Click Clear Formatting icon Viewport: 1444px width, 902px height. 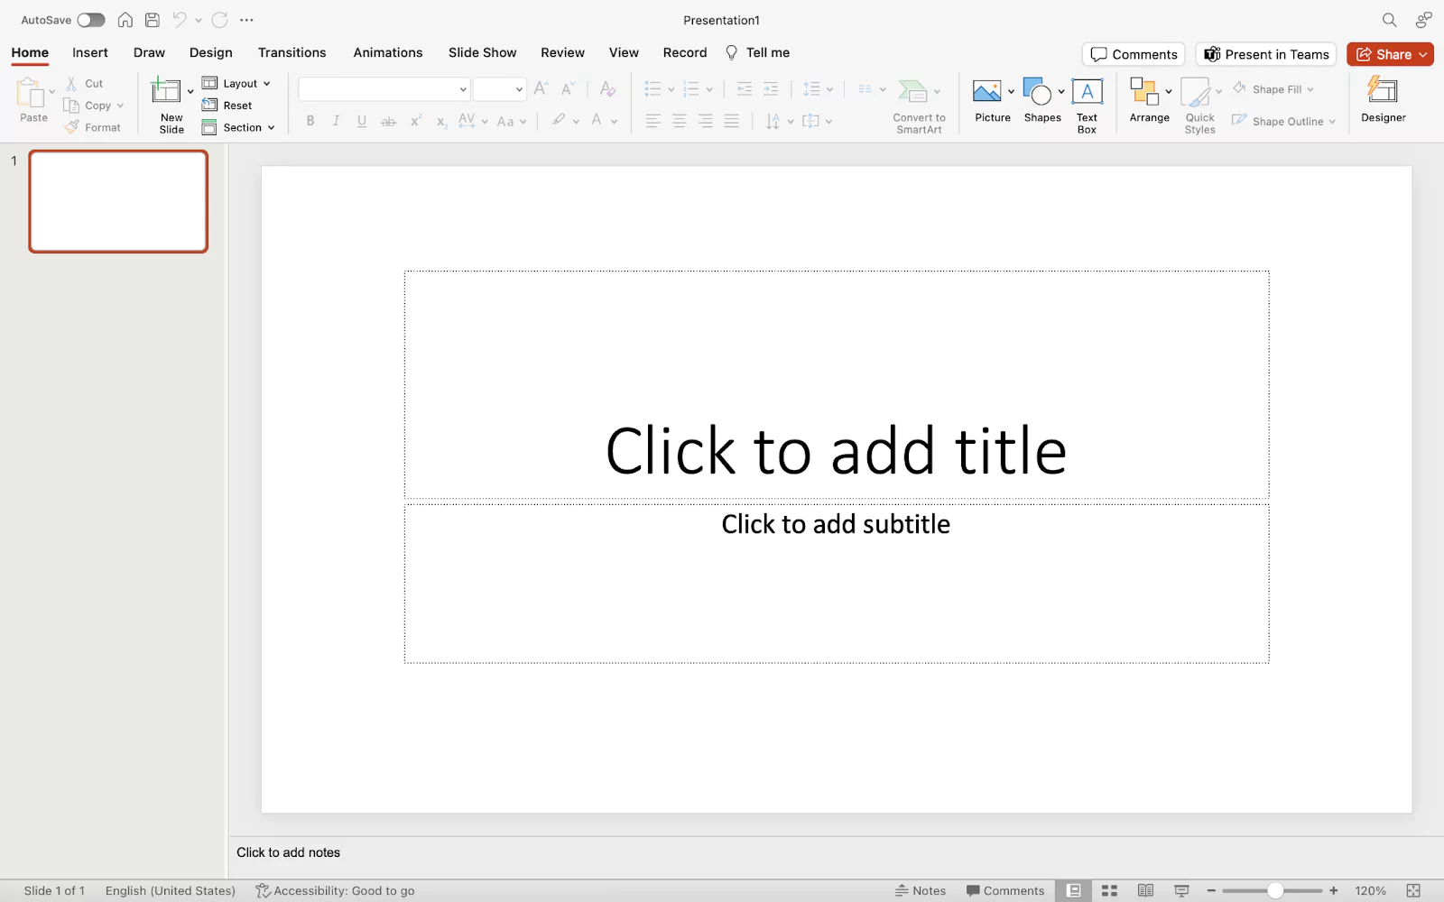click(x=608, y=88)
